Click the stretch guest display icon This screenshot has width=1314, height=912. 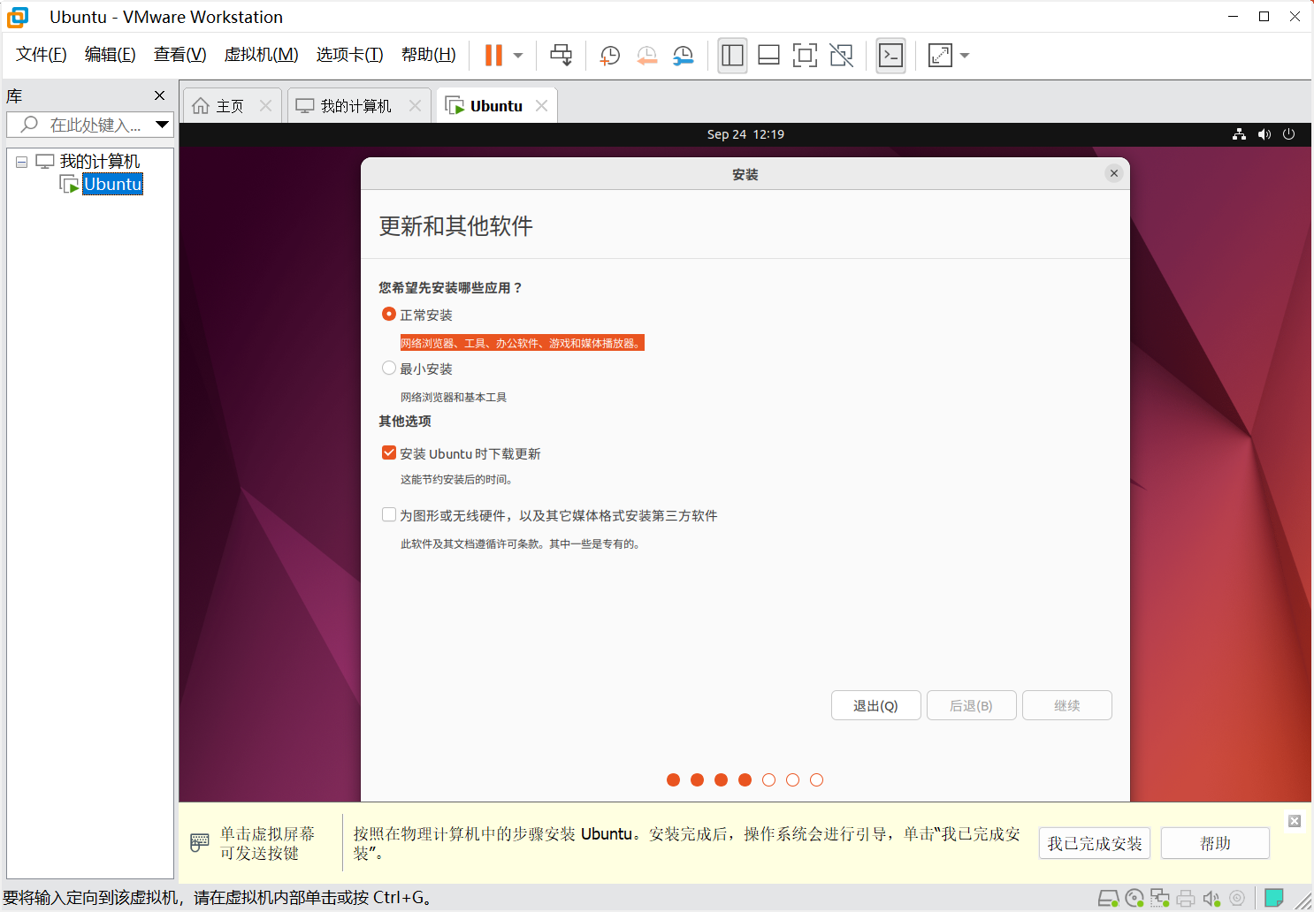tap(940, 56)
